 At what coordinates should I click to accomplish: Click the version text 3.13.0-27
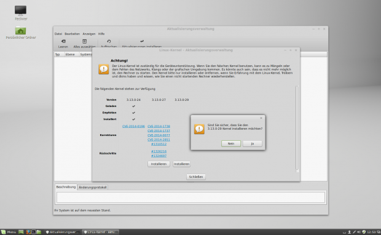coord(159,100)
